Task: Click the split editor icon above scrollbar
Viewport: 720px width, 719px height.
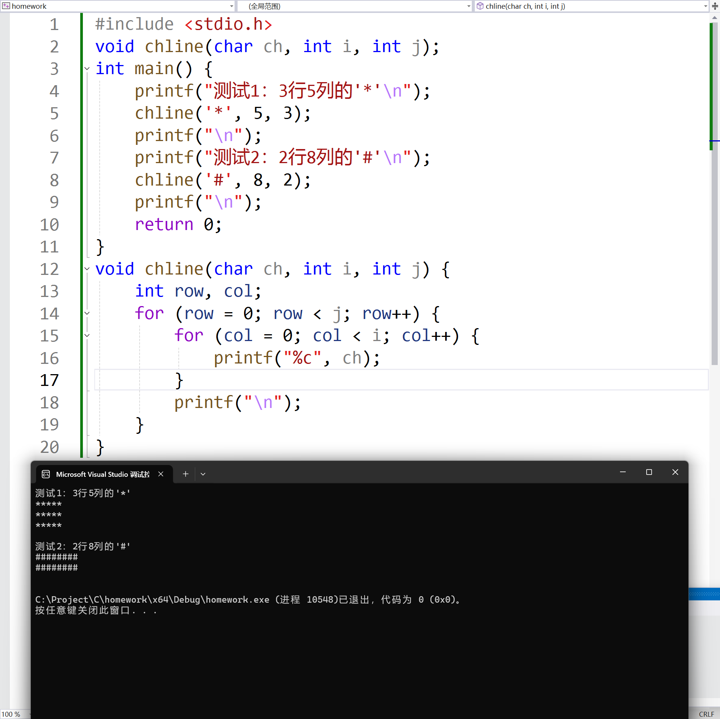Action: (715, 6)
